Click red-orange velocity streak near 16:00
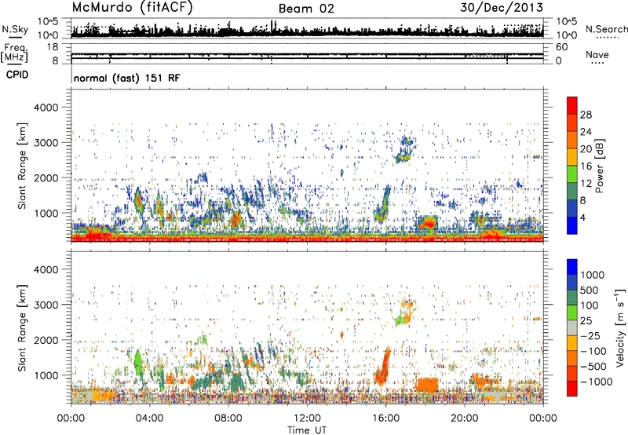The height and width of the screenshot is (435, 628). [383, 367]
